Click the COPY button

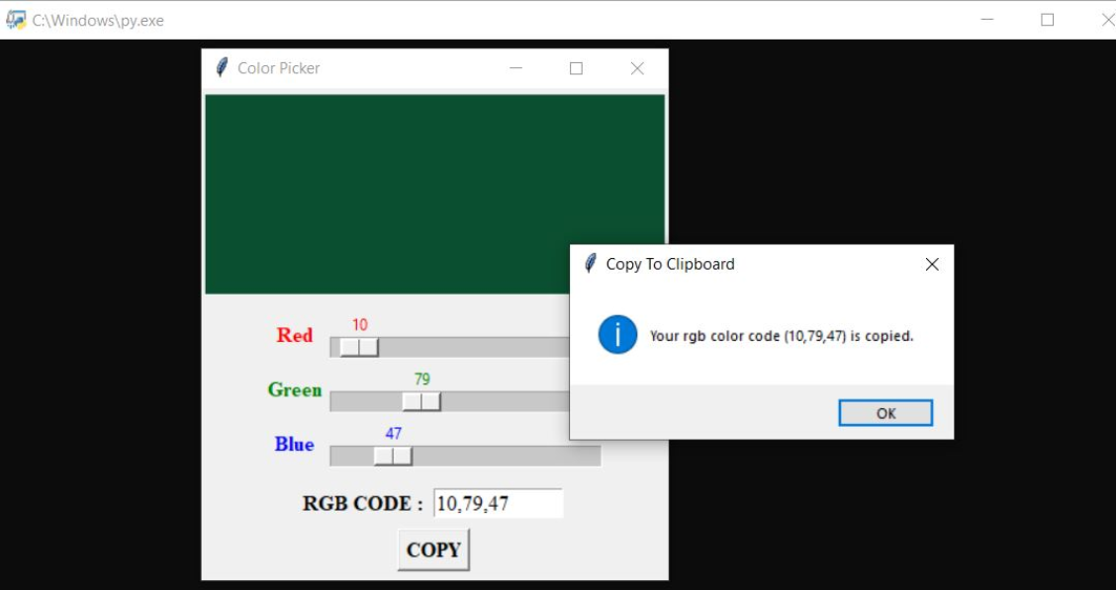pyautogui.click(x=433, y=549)
